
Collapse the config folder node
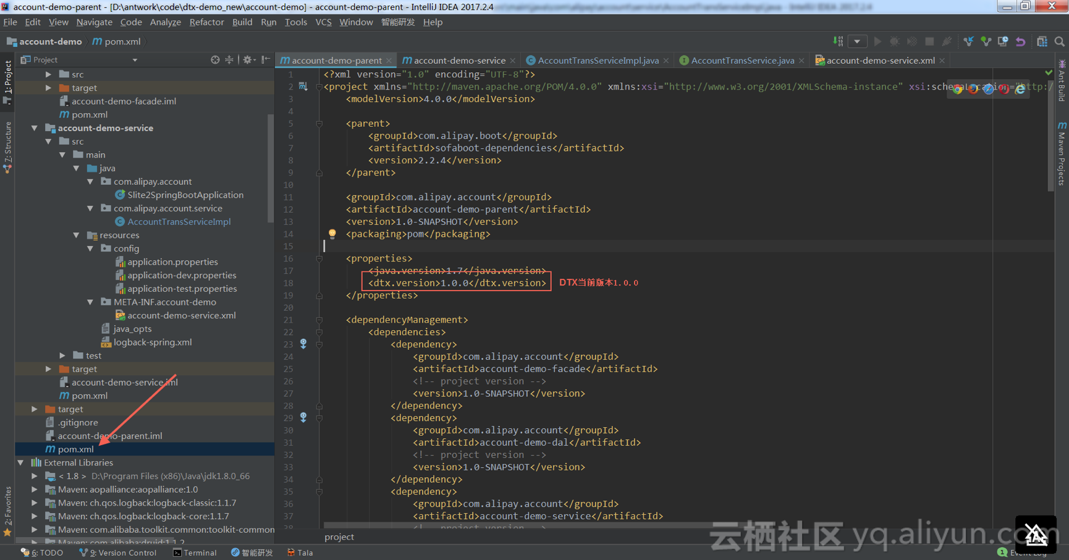click(x=90, y=248)
